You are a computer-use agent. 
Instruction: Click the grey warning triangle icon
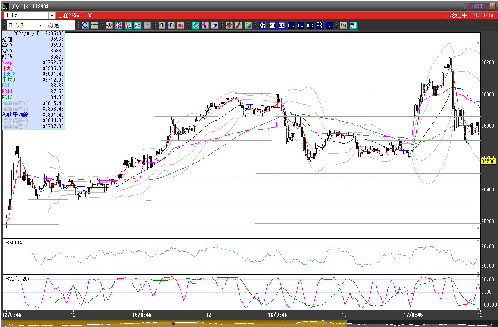(x=147, y=25)
